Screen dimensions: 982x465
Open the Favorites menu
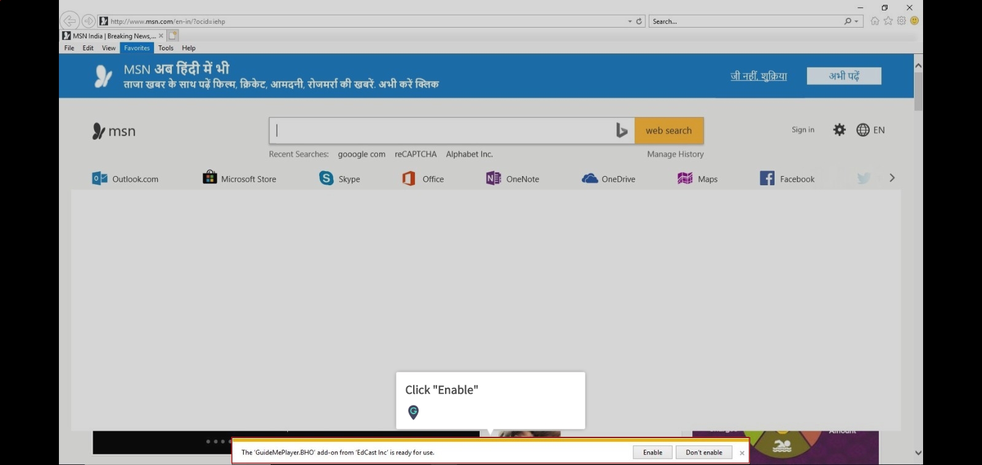tap(137, 48)
